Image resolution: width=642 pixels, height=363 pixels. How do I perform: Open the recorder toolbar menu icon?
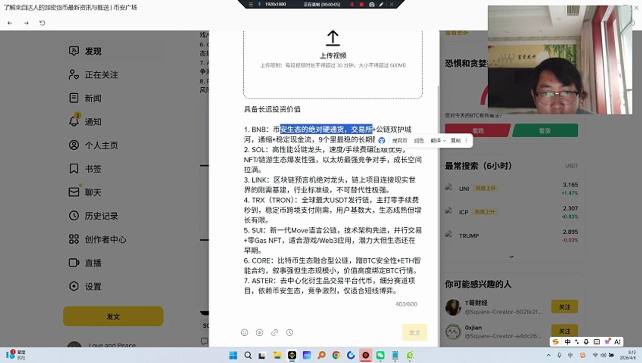251,4
